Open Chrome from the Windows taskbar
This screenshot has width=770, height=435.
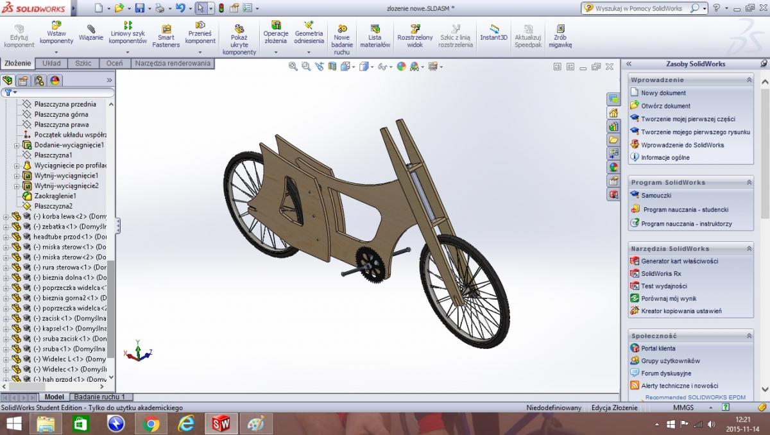[x=151, y=423]
